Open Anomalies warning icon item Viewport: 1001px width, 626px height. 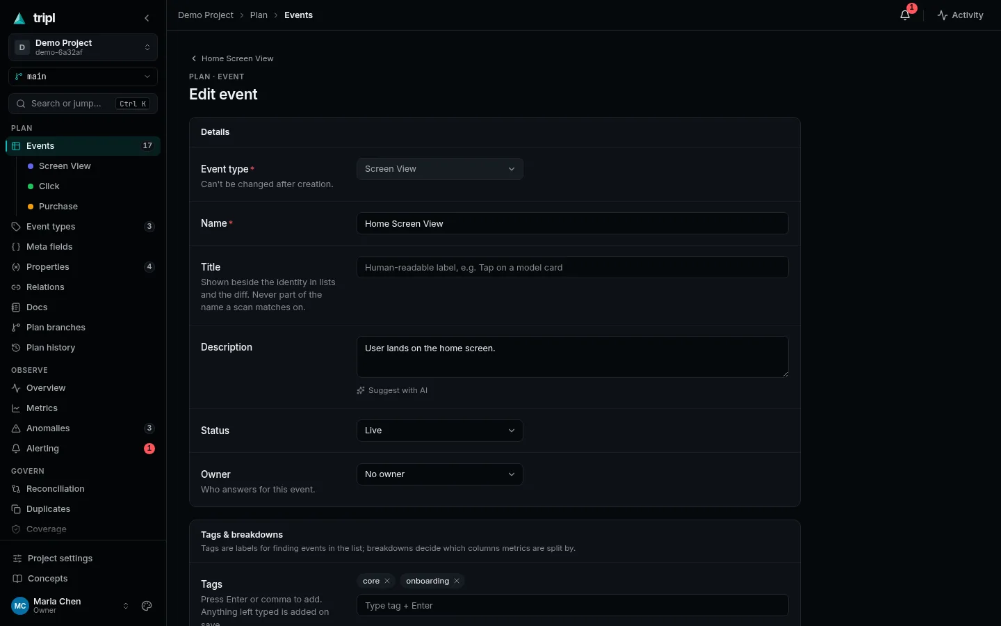83,428
